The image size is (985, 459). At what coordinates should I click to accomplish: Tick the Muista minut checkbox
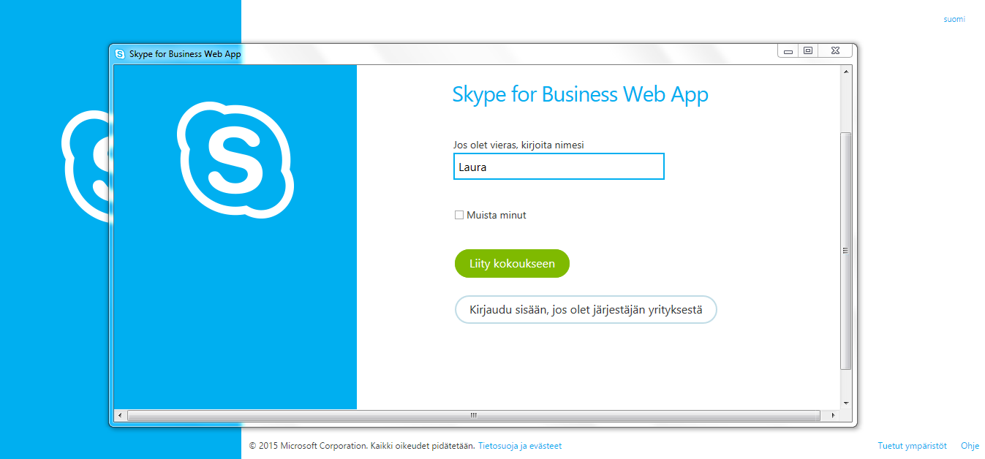(459, 215)
